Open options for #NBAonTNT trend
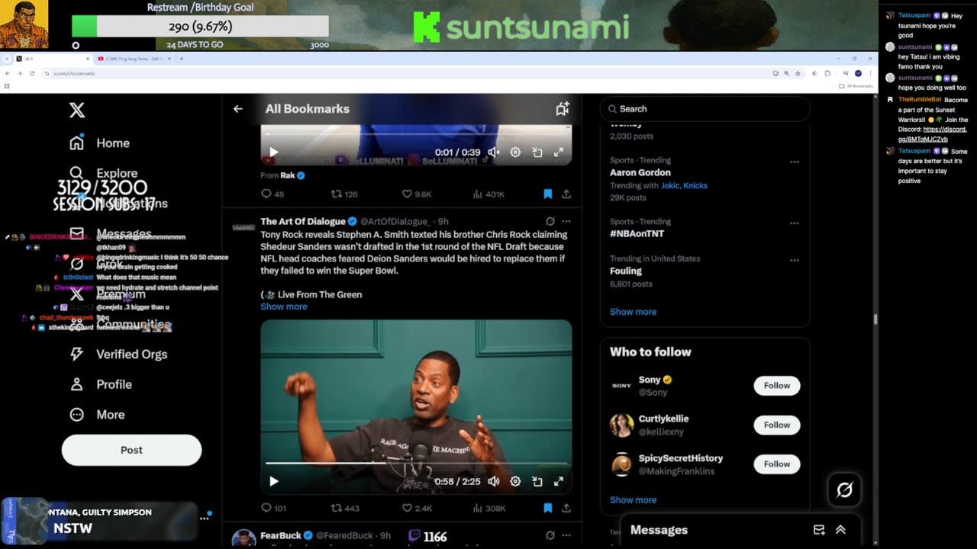 (795, 223)
